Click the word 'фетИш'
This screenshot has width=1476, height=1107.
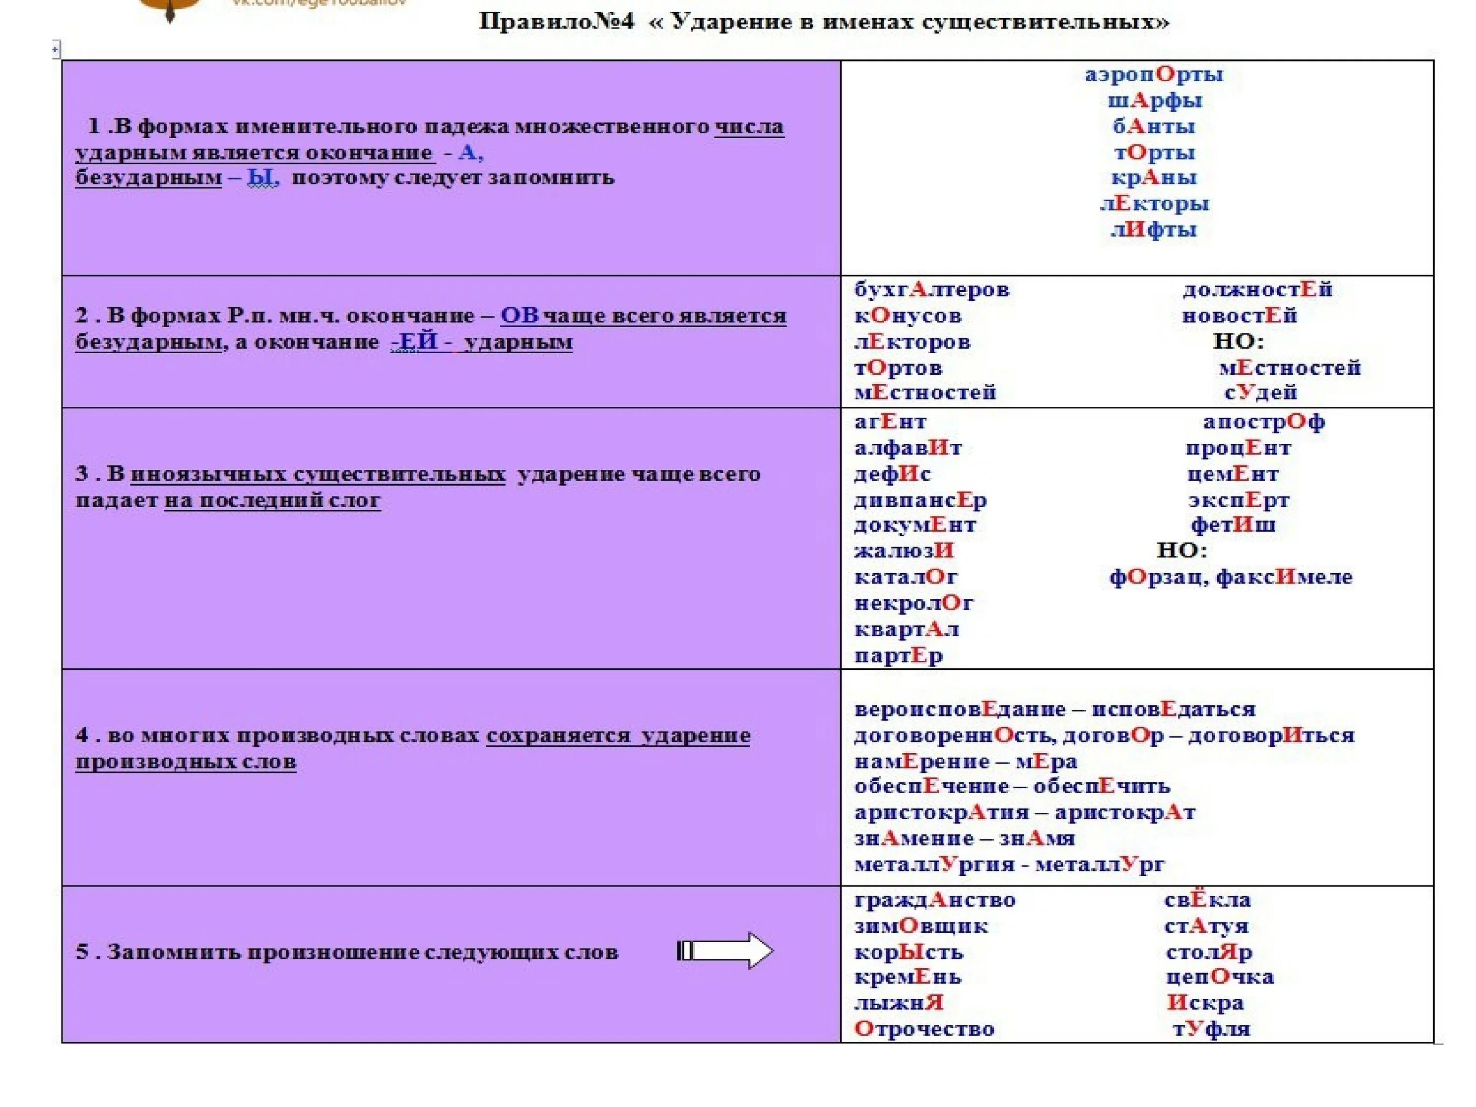click(x=1233, y=525)
